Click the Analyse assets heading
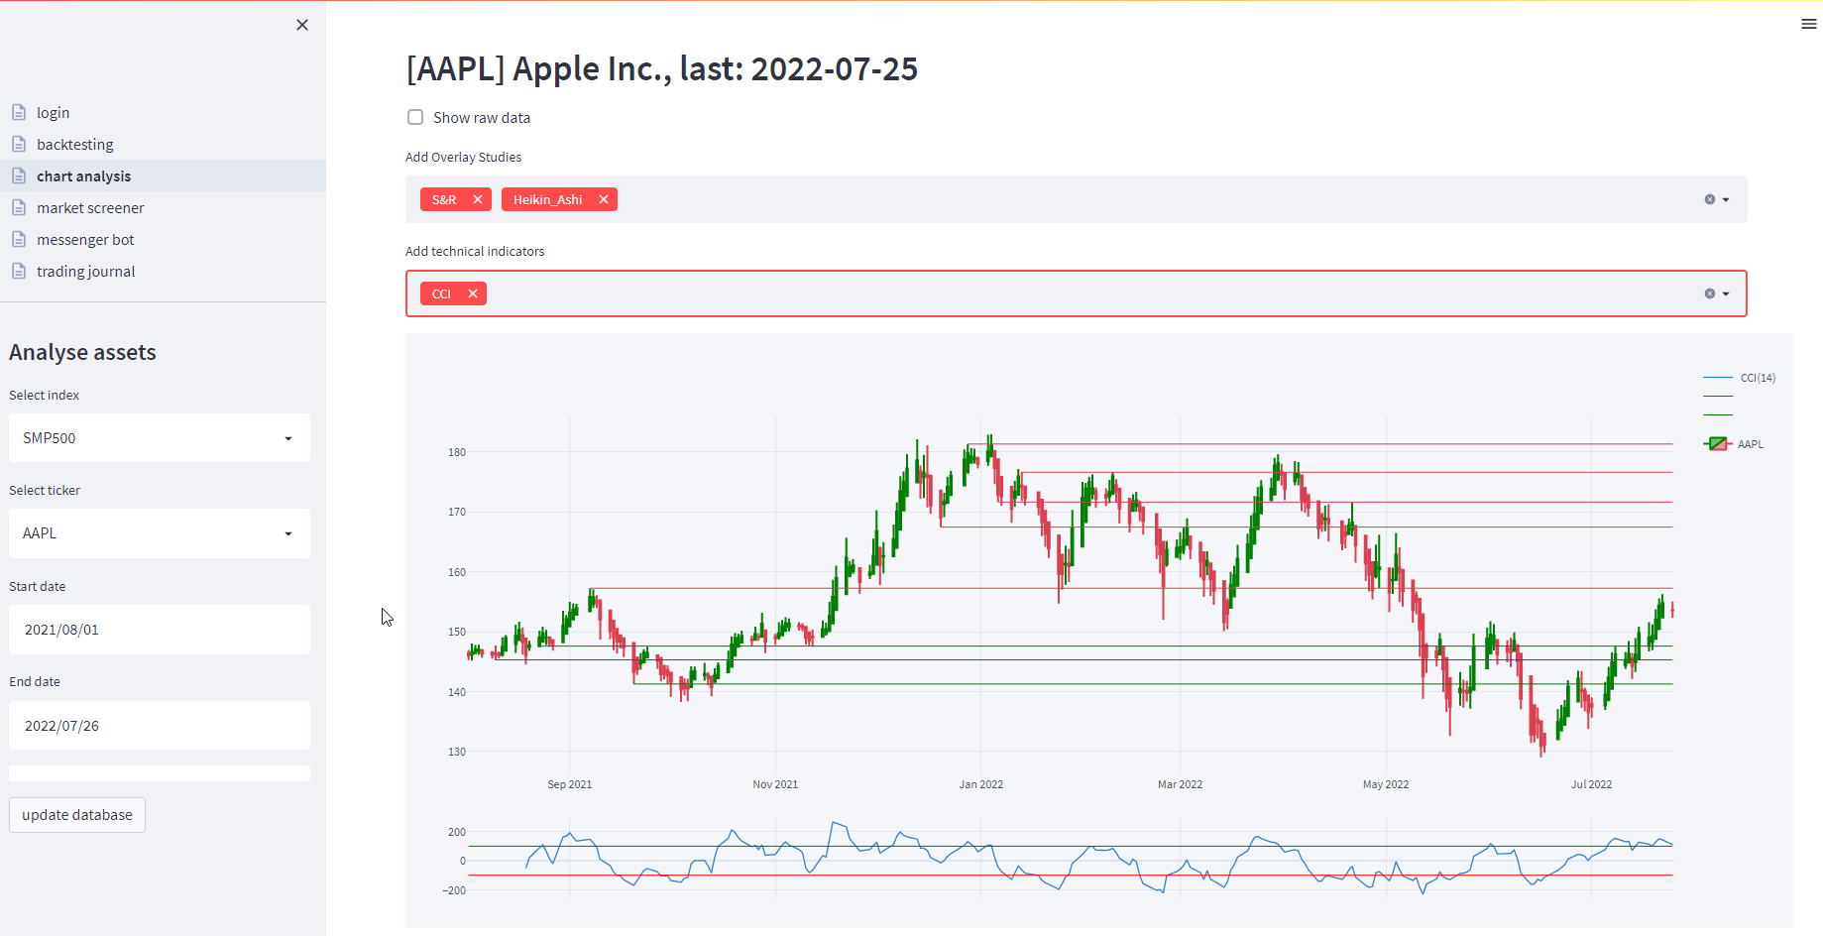The height and width of the screenshot is (936, 1823). tap(82, 352)
